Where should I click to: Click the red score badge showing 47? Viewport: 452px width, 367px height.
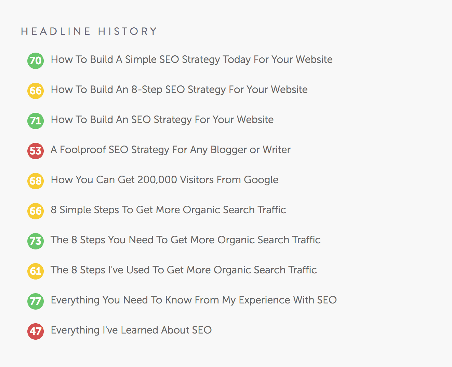[35, 331]
